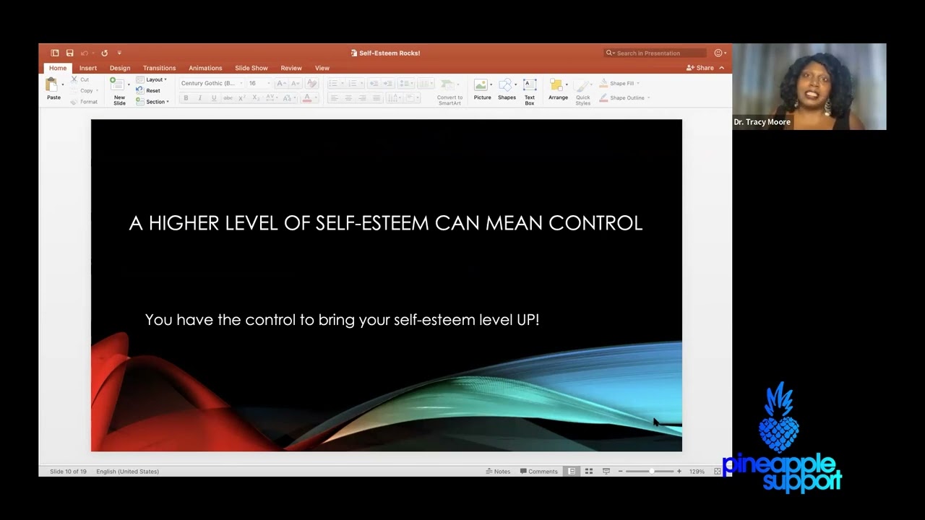Switch to the Slide Show tab
The width and height of the screenshot is (925, 520).
click(x=251, y=68)
